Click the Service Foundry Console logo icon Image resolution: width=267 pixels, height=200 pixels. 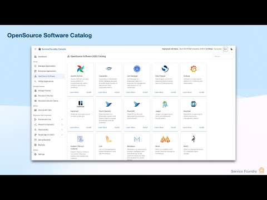(x=39, y=49)
